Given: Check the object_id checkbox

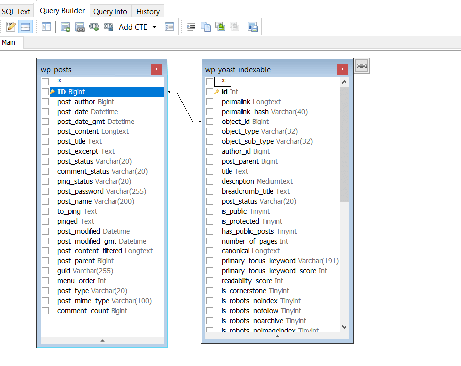Looking at the screenshot, I should tap(210, 122).
